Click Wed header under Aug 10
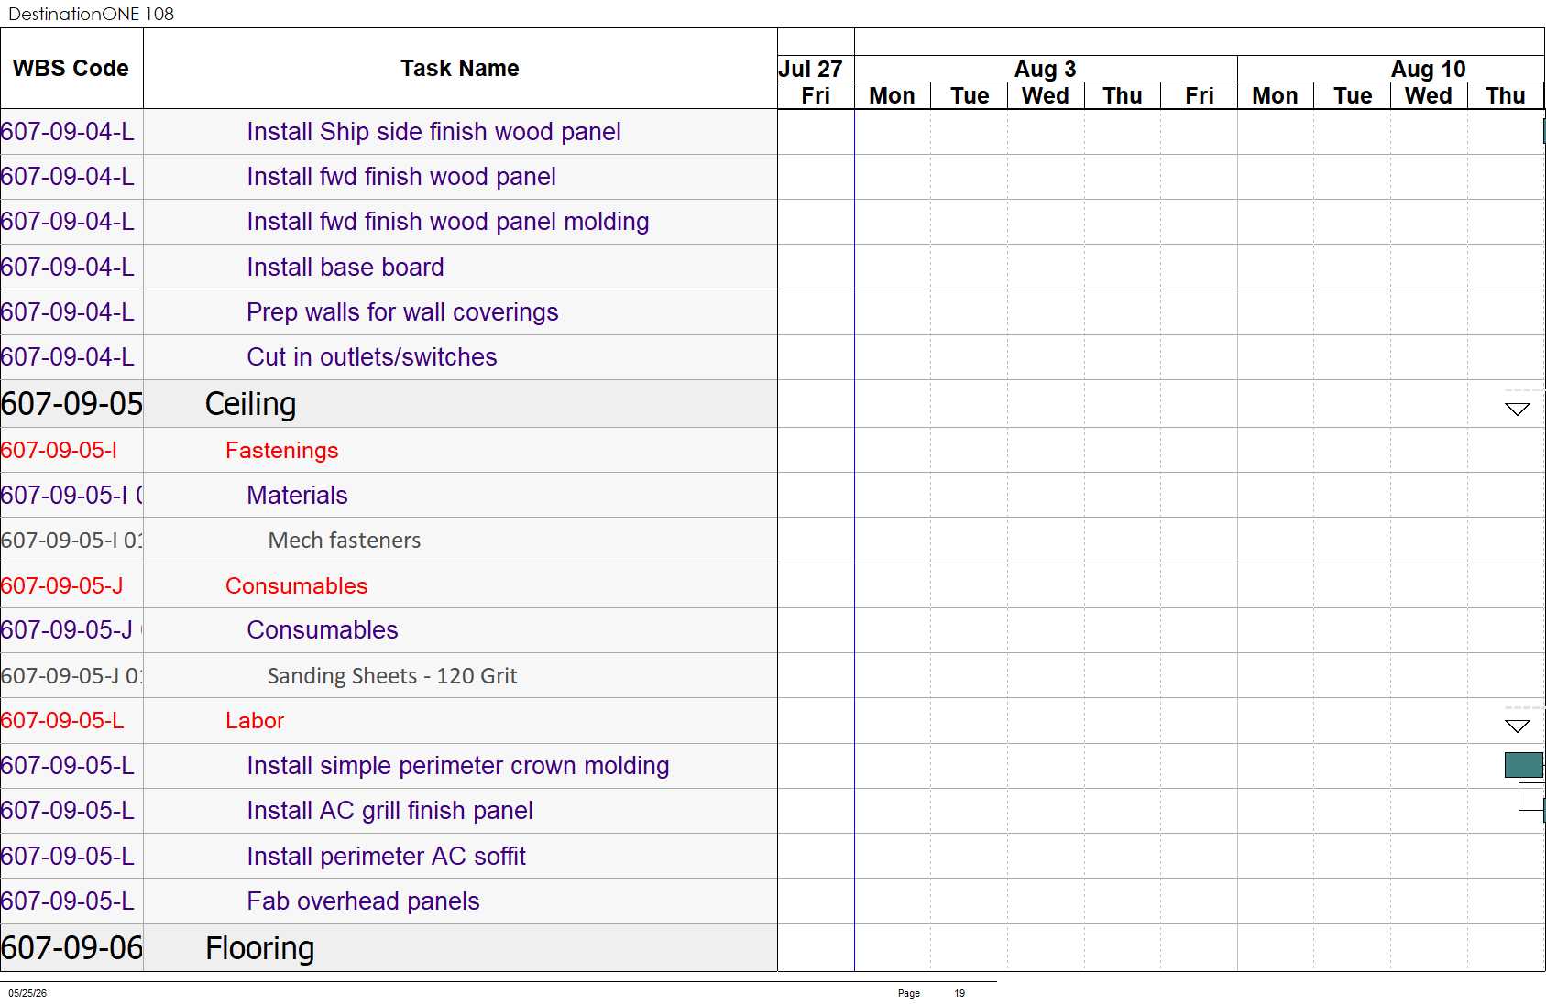The height and width of the screenshot is (1005, 1546). click(x=1429, y=95)
